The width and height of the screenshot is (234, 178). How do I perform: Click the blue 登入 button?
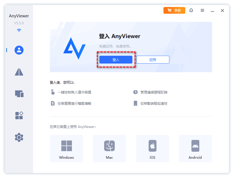coord(116,60)
